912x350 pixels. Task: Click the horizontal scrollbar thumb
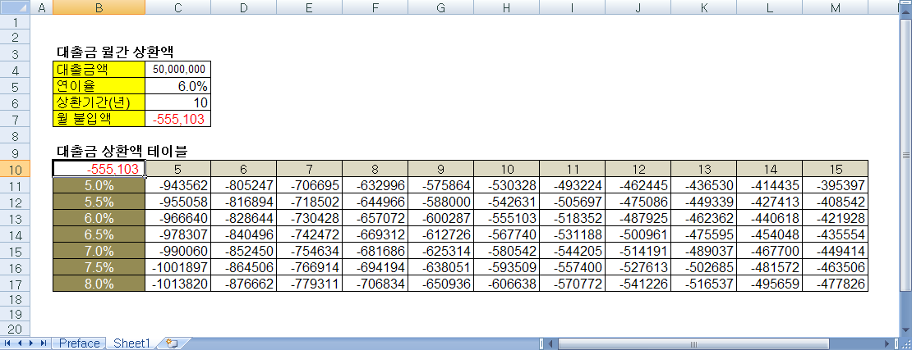tap(694, 343)
